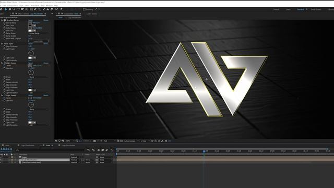Click the hide shy layers timeline icon
This screenshot has width=334, height=188.
[x=99, y=150]
